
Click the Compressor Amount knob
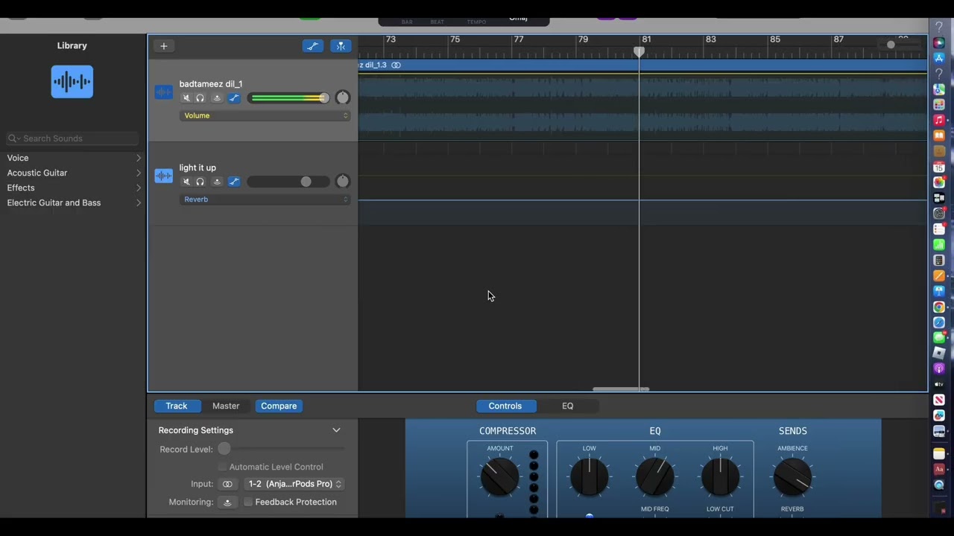point(500,476)
